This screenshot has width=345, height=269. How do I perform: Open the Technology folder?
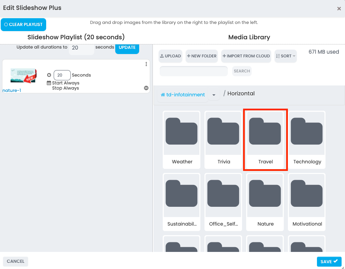coord(307,140)
